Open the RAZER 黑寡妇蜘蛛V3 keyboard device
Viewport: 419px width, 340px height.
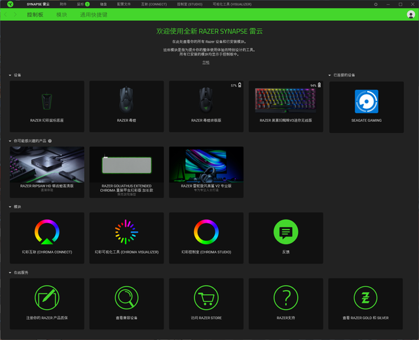tap(286, 106)
